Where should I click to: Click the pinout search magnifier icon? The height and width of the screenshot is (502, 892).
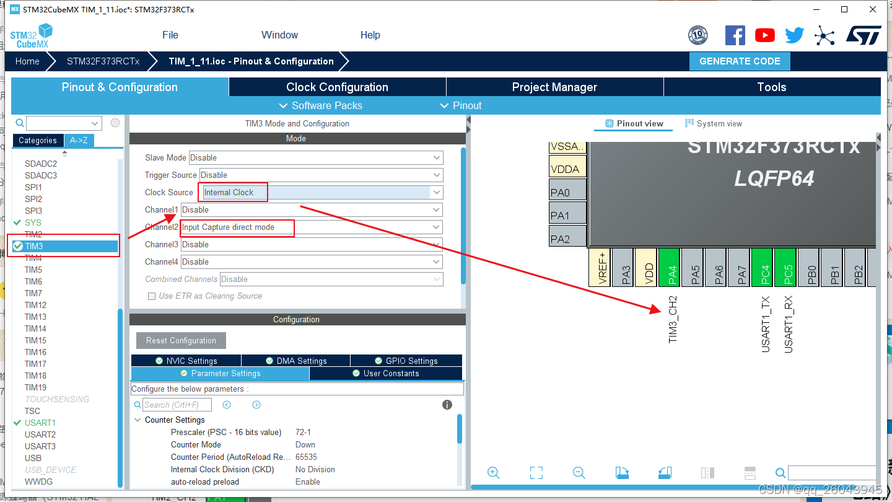780,473
